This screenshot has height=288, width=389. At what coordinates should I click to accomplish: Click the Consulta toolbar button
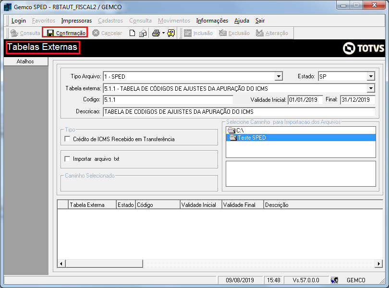click(25, 33)
